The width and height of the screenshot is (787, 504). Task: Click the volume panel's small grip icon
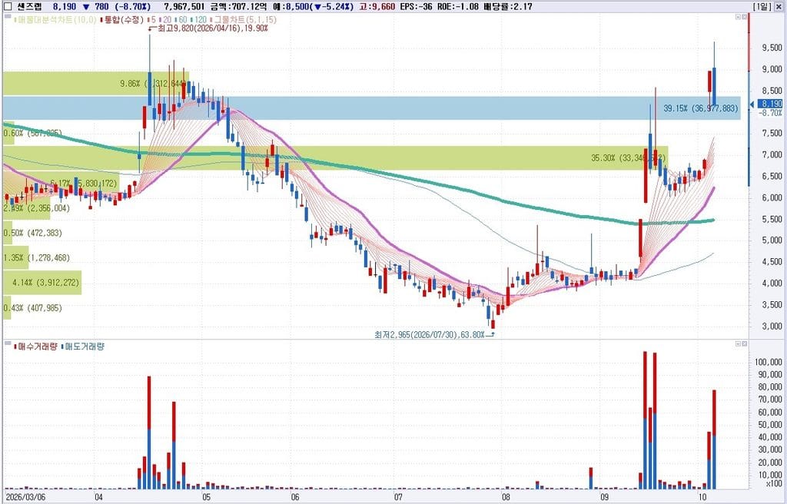(8, 343)
